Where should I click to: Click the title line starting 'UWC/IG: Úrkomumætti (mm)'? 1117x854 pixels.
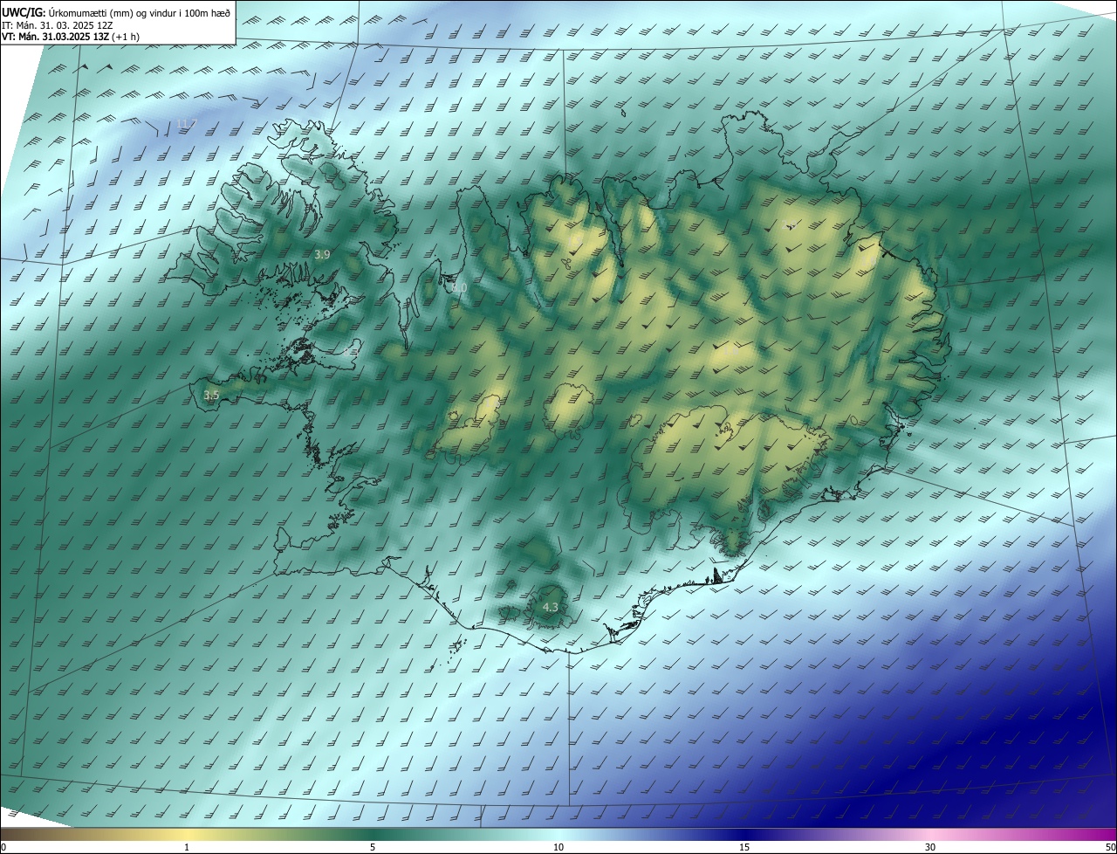pyautogui.click(x=116, y=11)
